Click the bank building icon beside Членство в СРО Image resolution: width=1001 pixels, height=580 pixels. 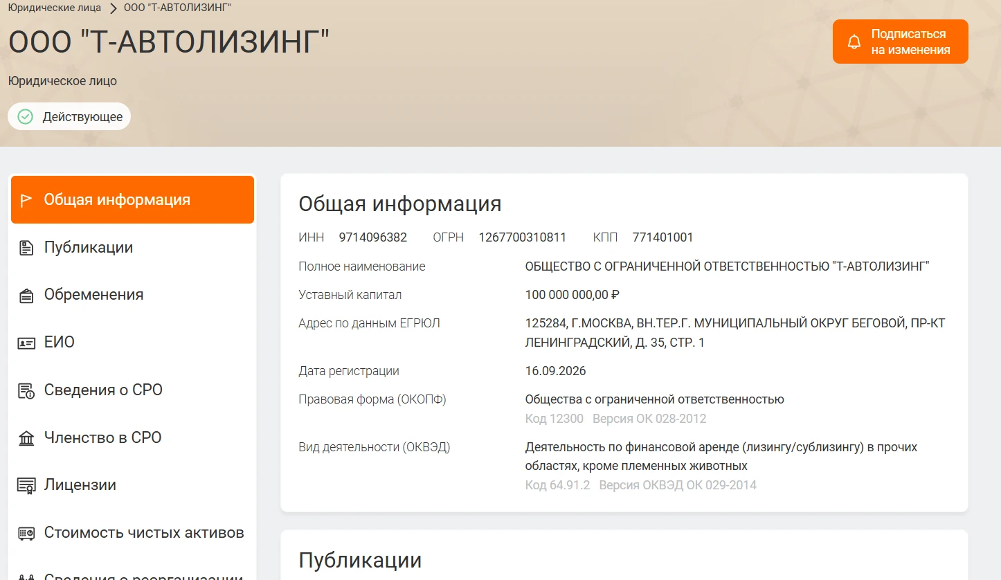[x=26, y=438]
